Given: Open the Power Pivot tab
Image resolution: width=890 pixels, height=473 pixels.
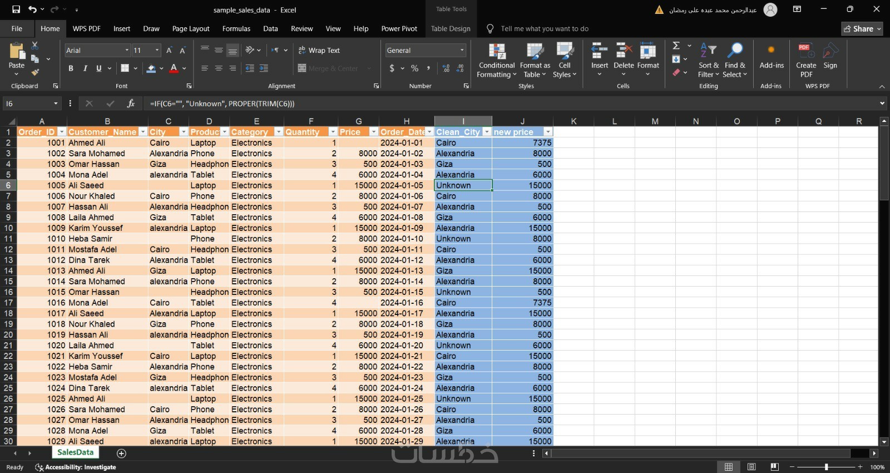Looking at the screenshot, I should [399, 28].
